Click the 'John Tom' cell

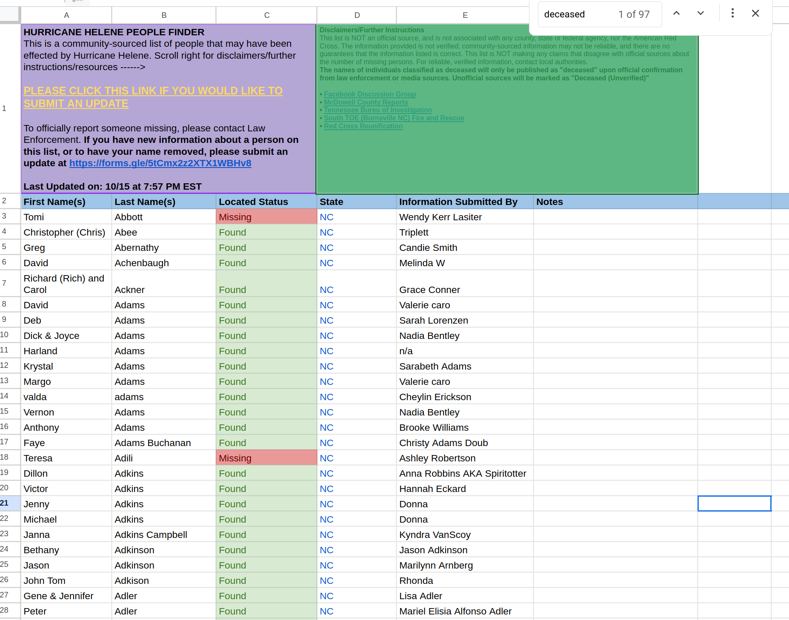66,580
